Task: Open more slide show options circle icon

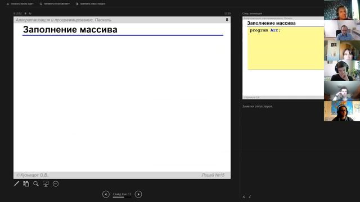Action: point(56,183)
